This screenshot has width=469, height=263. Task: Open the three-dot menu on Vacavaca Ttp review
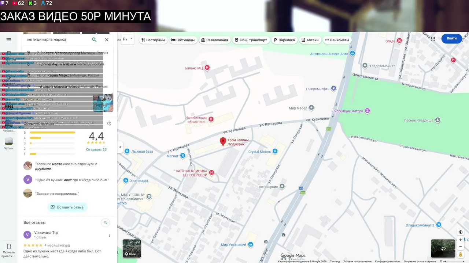(109, 235)
